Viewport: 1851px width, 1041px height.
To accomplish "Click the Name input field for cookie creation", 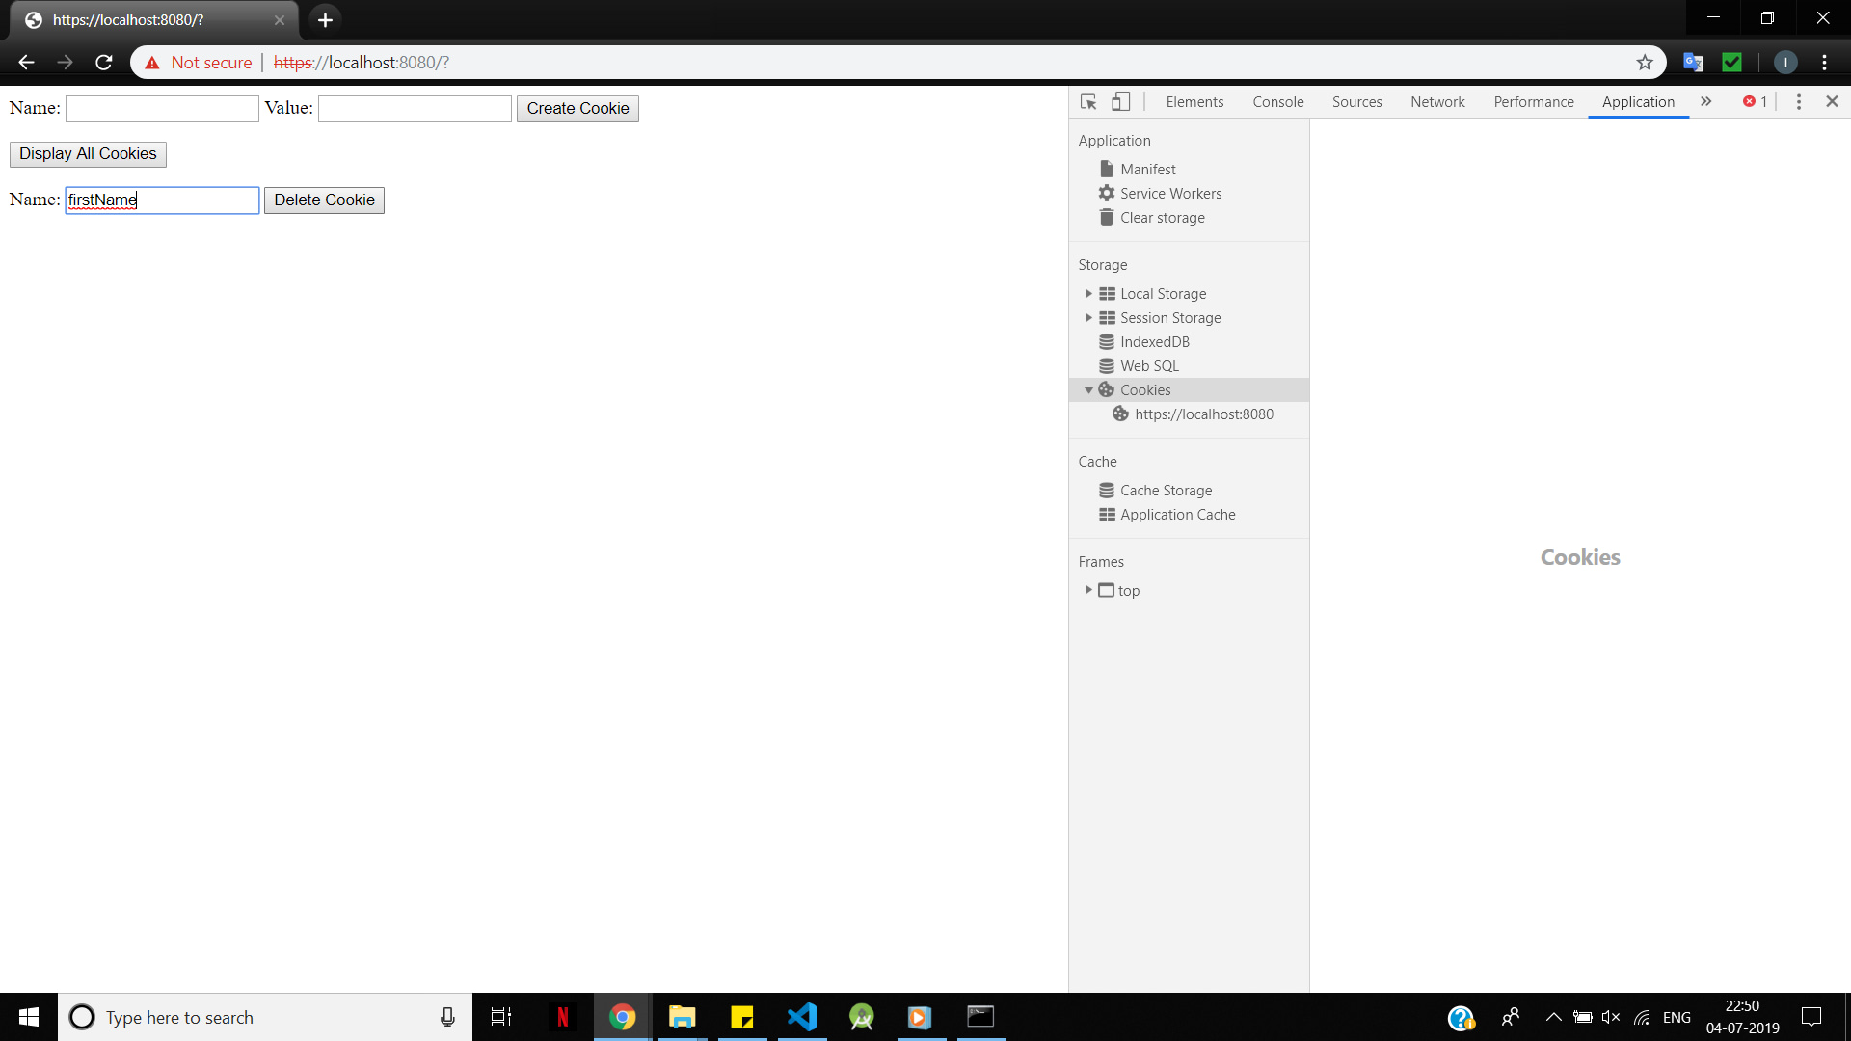I will click(161, 108).
